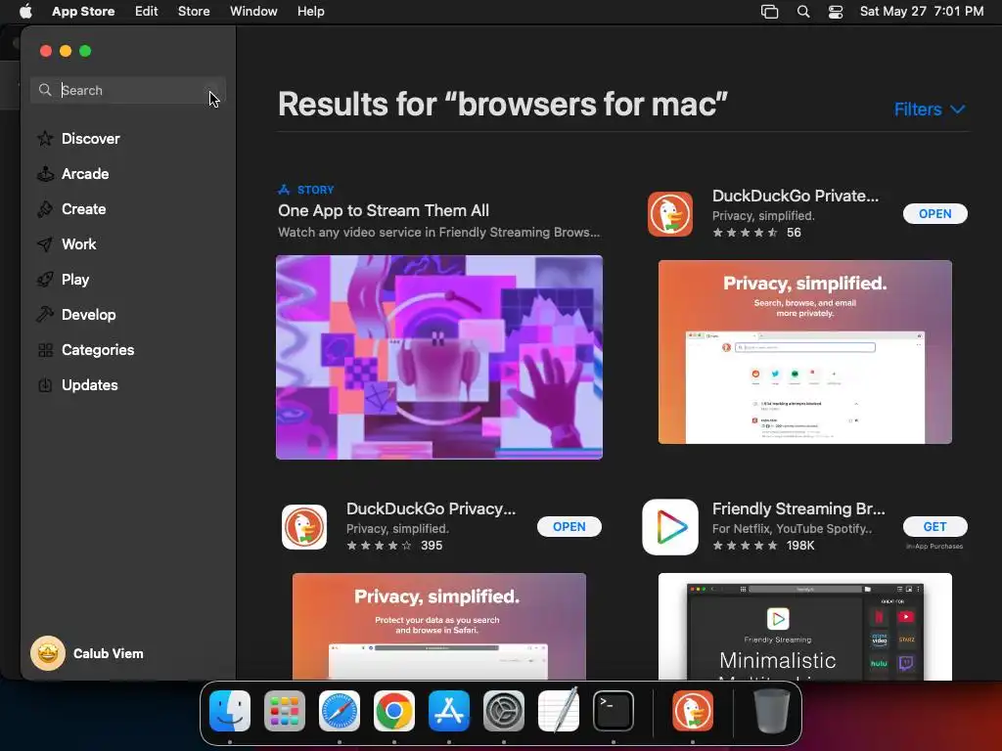
Task: Click the "For Netflix, YouTube Spotify.." subtitle
Action: (x=792, y=529)
